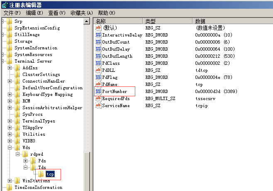273x191 pixels.
Task: Click the OutBufDelay DWORD icon
Action: click(x=98, y=49)
